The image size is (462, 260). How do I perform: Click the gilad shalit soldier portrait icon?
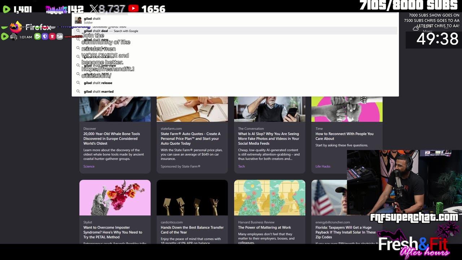pyautogui.click(x=78, y=20)
